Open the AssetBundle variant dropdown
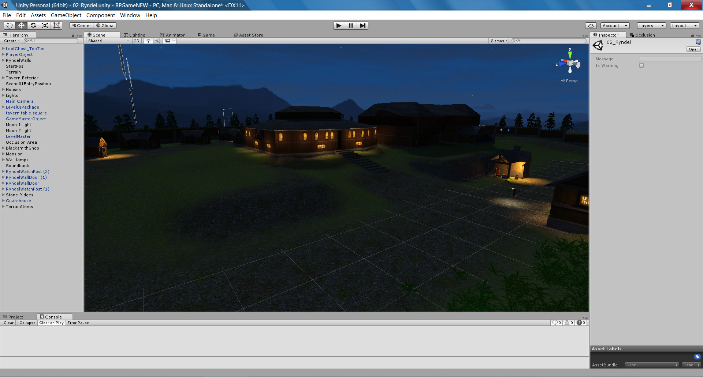This screenshot has height=377, width=703. click(692, 365)
